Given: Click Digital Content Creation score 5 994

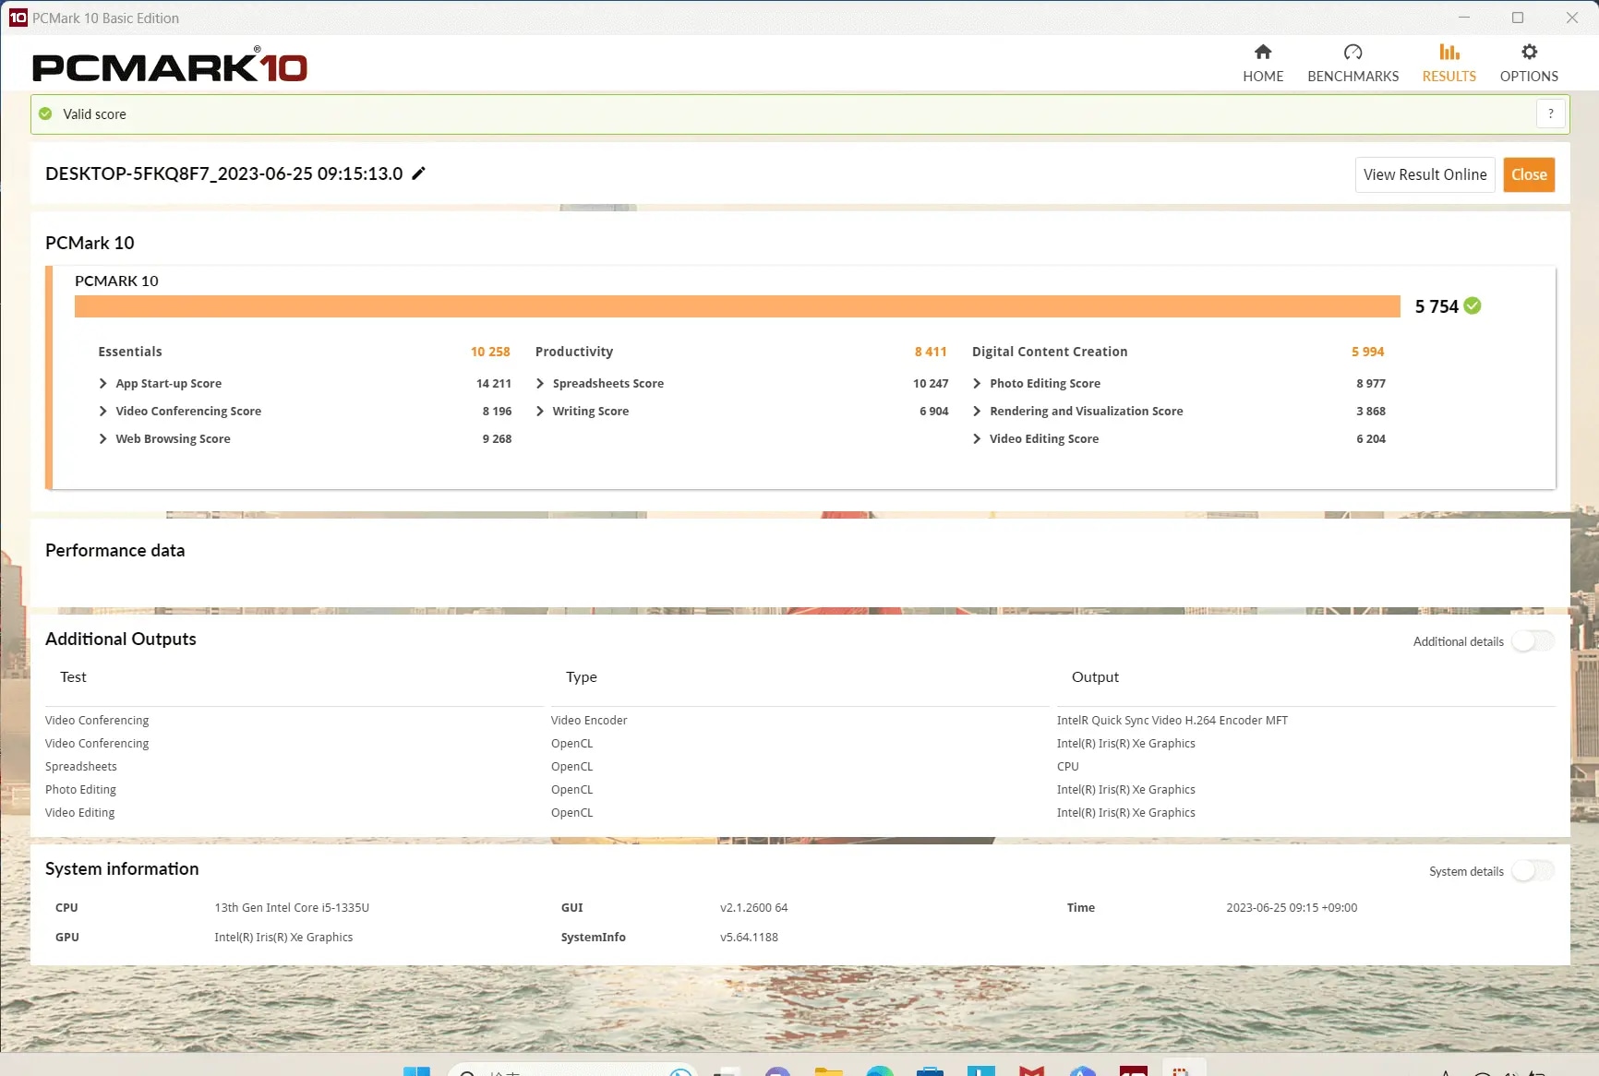Looking at the screenshot, I should [x=1367, y=352].
